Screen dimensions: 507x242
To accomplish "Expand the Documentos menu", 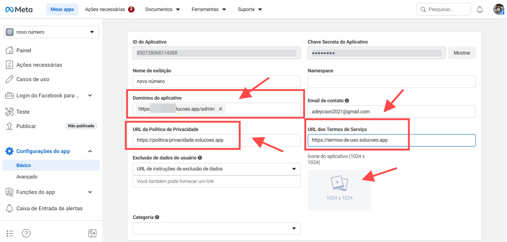I will [x=163, y=9].
